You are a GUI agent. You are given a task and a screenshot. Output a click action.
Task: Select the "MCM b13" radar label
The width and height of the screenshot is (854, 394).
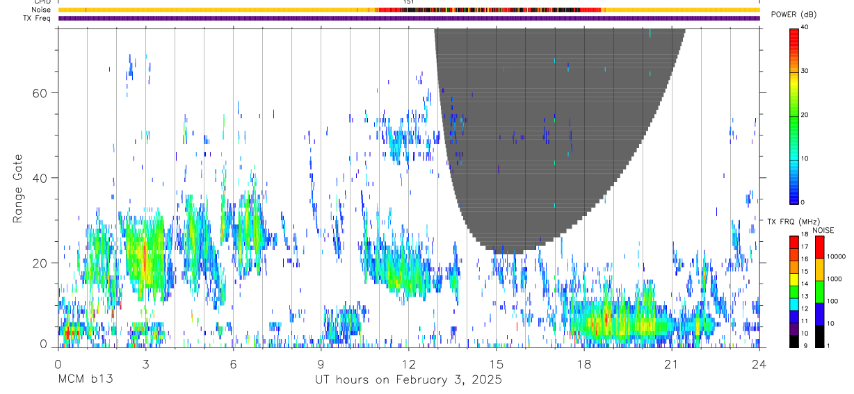86,379
